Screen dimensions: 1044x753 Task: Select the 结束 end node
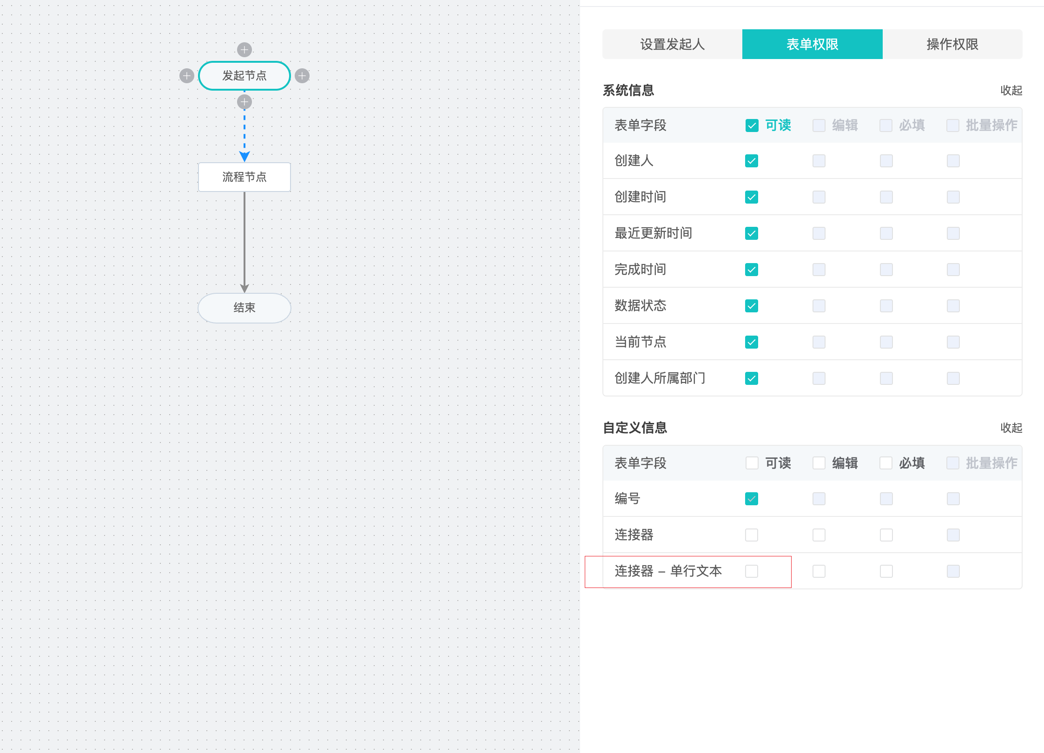tap(244, 308)
